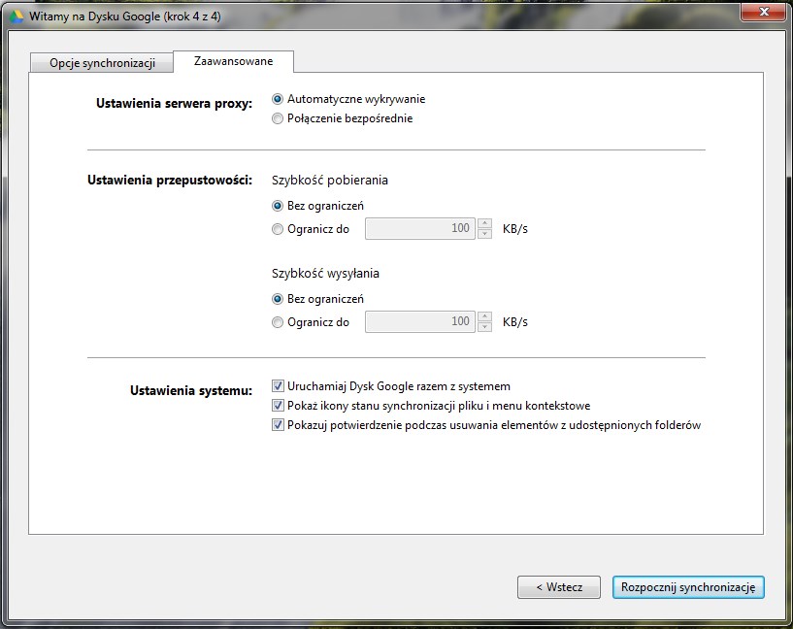Click the Szybkość pobierania label
This screenshot has width=793, height=629.
point(330,181)
